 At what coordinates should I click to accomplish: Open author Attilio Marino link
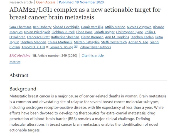pyautogui.click(x=115, y=27)
